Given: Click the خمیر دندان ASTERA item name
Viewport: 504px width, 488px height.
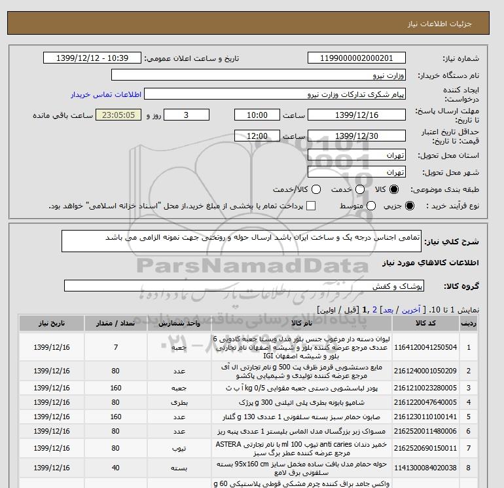Looking at the screenshot, I should (x=302, y=449).
